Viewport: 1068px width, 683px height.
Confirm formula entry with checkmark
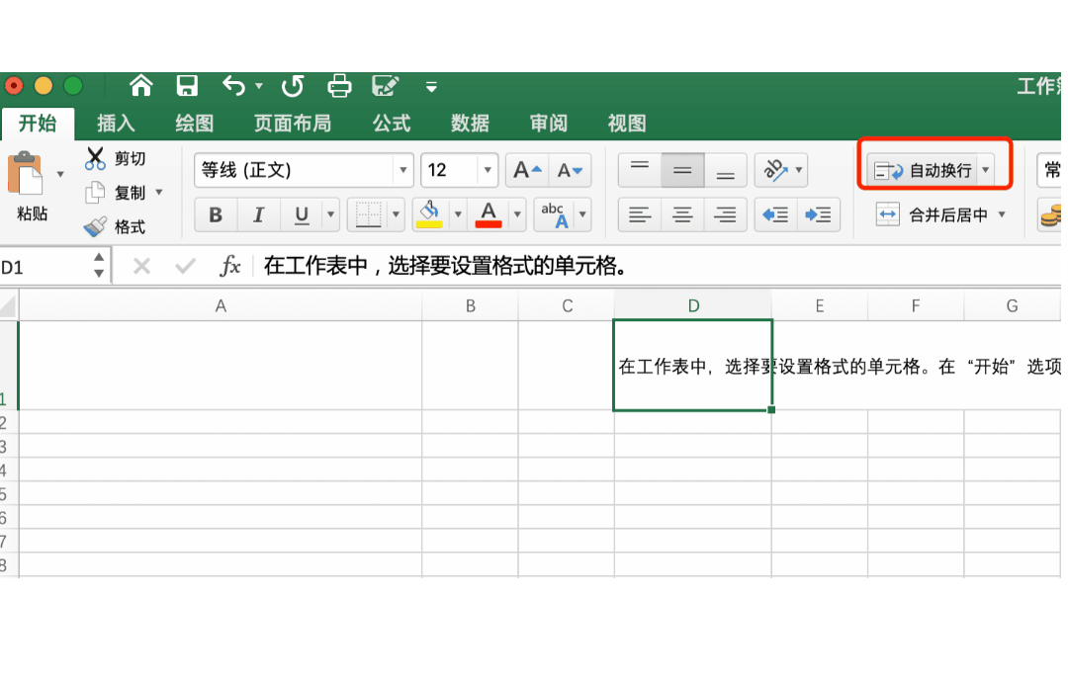[x=185, y=266]
